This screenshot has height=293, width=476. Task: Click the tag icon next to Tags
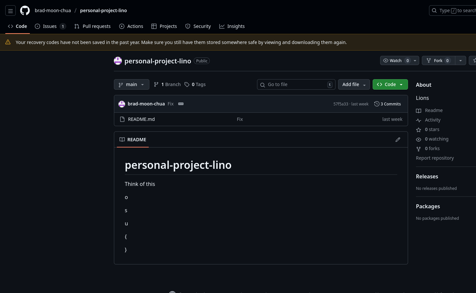[x=187, y=84]
